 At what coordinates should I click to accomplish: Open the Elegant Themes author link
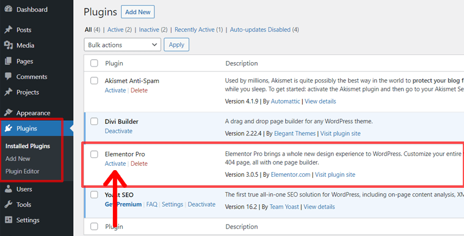coord(295,134)
